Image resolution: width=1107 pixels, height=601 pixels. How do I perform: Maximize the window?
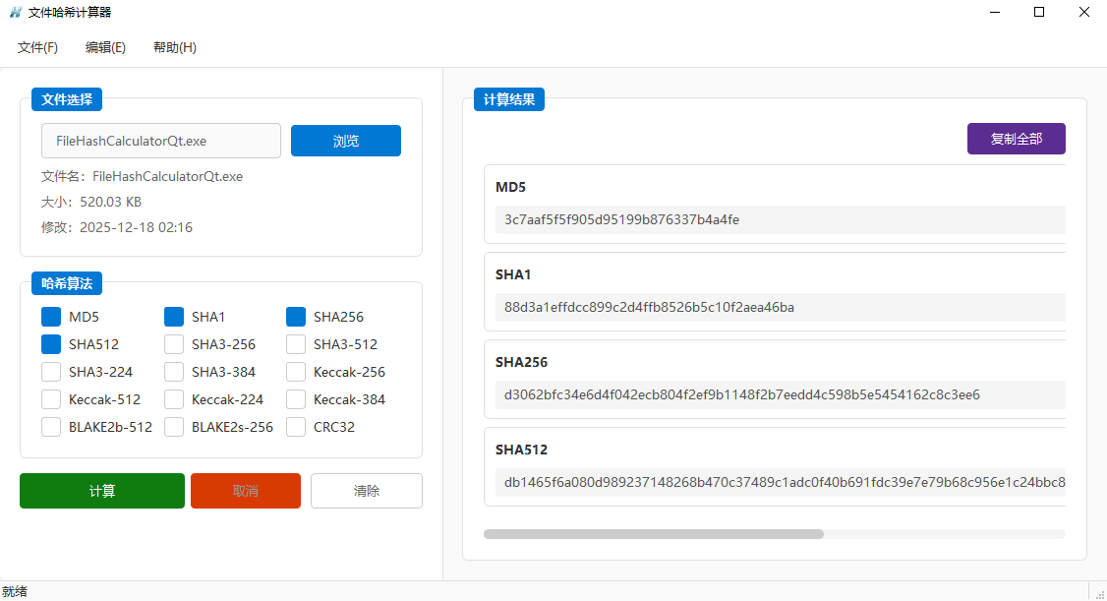tap(1039, 13)
